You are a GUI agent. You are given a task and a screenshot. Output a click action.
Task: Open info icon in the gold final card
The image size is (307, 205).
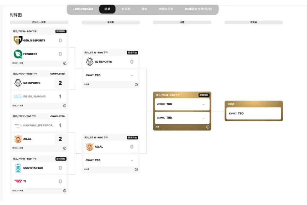coord(208,127)
